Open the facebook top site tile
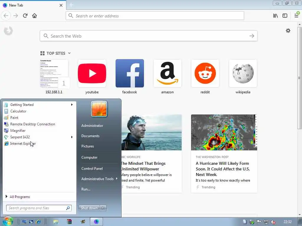302x226 pixels. pyautogui.click(x=130, y=73)
